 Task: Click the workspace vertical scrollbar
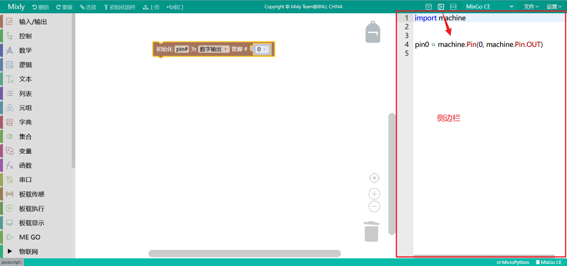(392, 174)
